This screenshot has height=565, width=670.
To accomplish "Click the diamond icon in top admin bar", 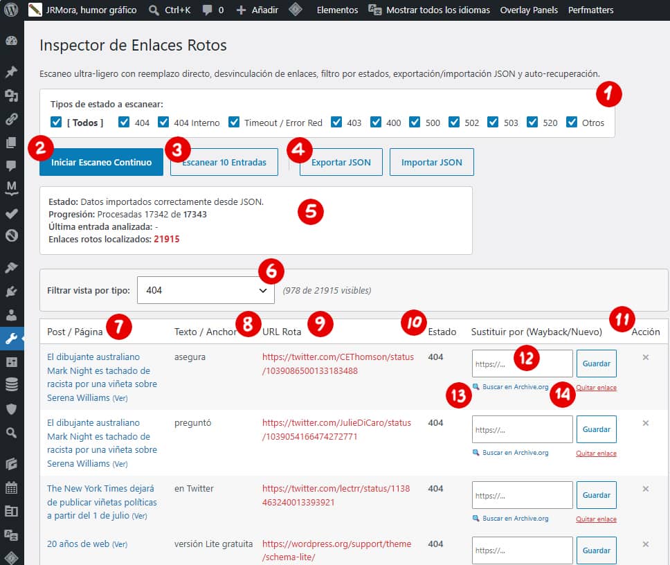I will click(296, 10).
